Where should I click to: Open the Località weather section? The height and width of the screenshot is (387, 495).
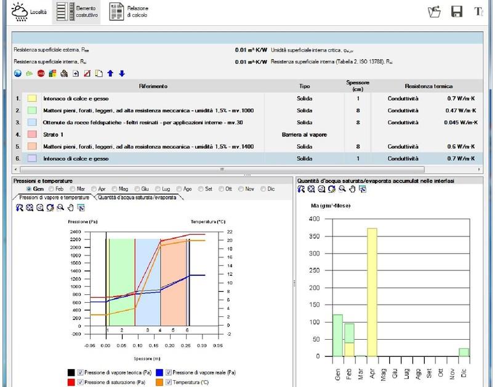pos(28,12)
